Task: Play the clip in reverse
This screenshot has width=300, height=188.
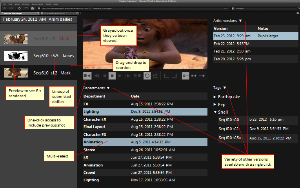Action: [x=104, y=76]
